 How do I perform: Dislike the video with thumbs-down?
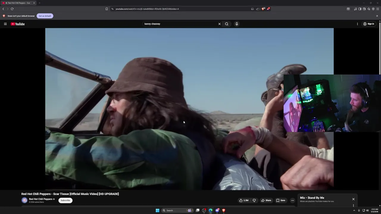[254, 200]
